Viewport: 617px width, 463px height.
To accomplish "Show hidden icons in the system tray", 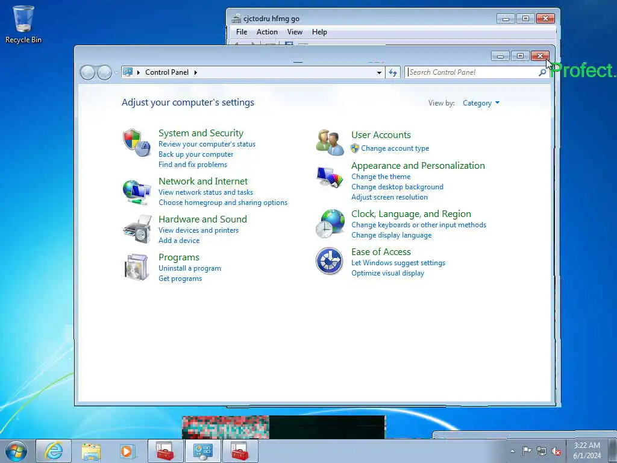I will click(x=512, y=451).
